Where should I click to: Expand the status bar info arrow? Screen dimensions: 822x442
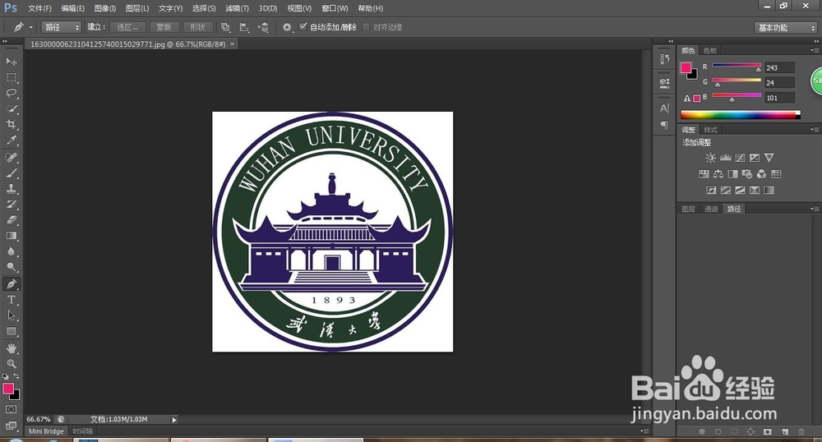174,420
